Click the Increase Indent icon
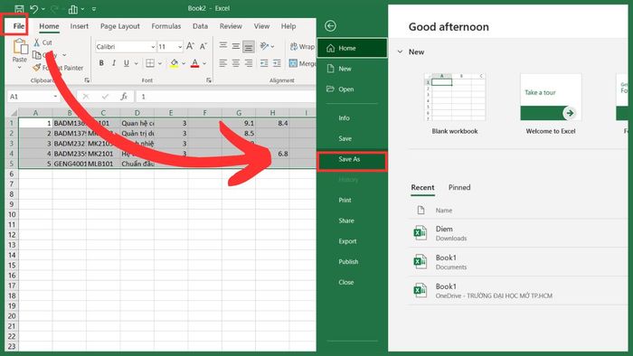Image resolution: width=633 pixels, height=356 pixels. [277, 63]
